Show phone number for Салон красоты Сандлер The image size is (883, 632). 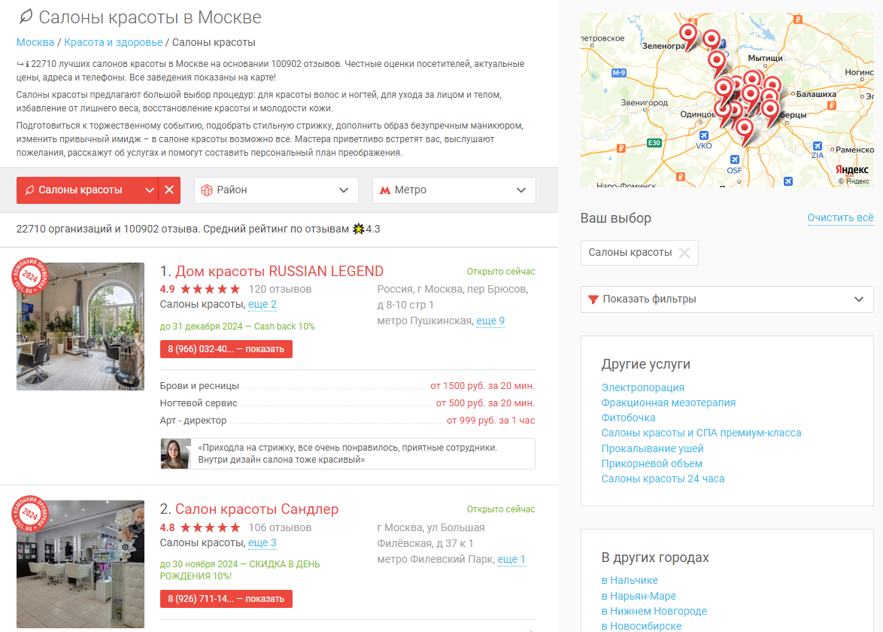[x=226, y=599]
